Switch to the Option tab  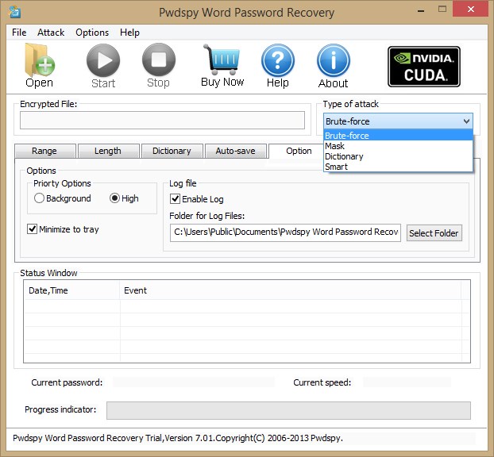[296, 151]
